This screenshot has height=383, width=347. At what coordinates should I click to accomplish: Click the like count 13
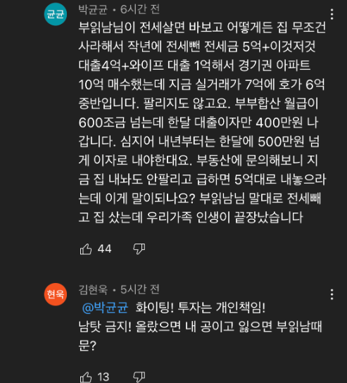coord(103,377)
